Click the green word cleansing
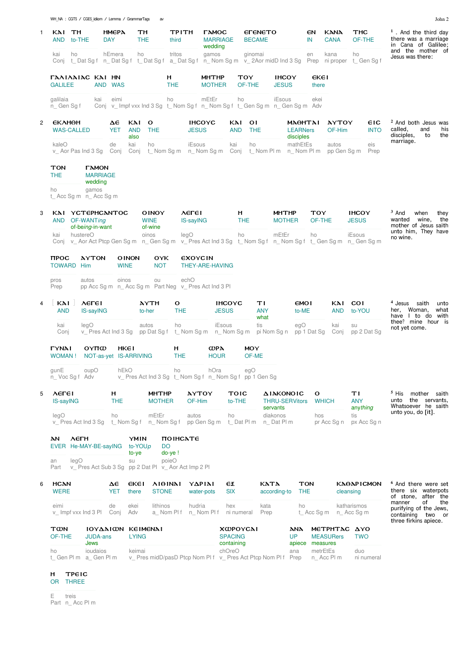Screen dimensions: 472x669 tap(349, 491)
